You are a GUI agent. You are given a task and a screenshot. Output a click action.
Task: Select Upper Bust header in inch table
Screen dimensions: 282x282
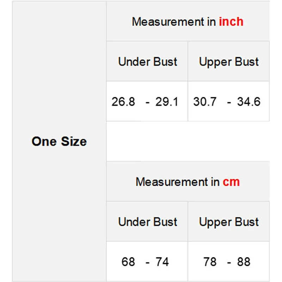229,62
